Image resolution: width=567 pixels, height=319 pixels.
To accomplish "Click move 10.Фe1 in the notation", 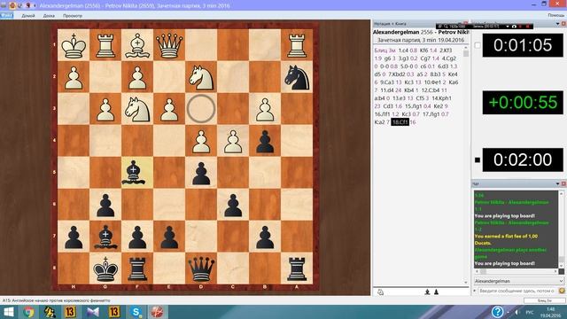I will pyautogui.click(x=432, y=82).
